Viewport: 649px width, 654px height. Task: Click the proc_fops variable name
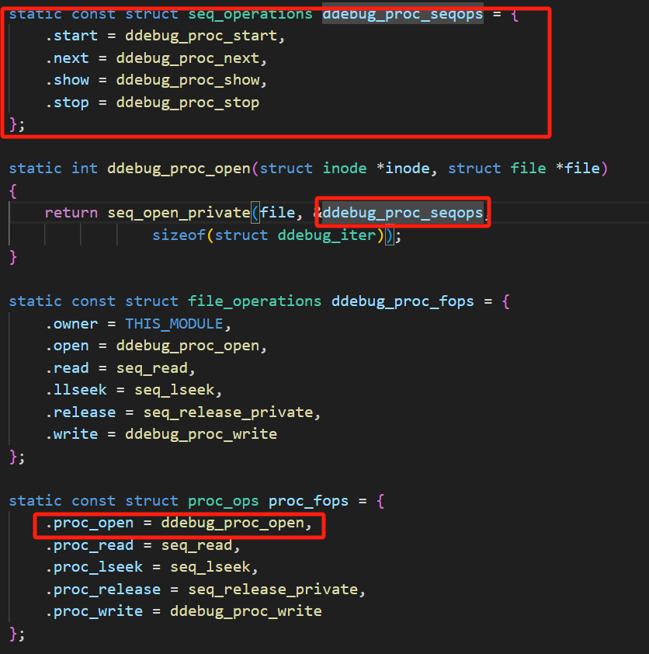point(308,500)
